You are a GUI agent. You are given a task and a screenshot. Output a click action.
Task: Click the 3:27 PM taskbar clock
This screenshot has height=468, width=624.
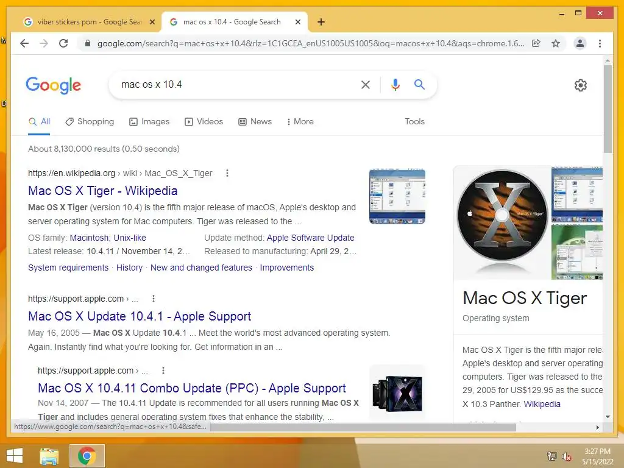click(597, 452)
